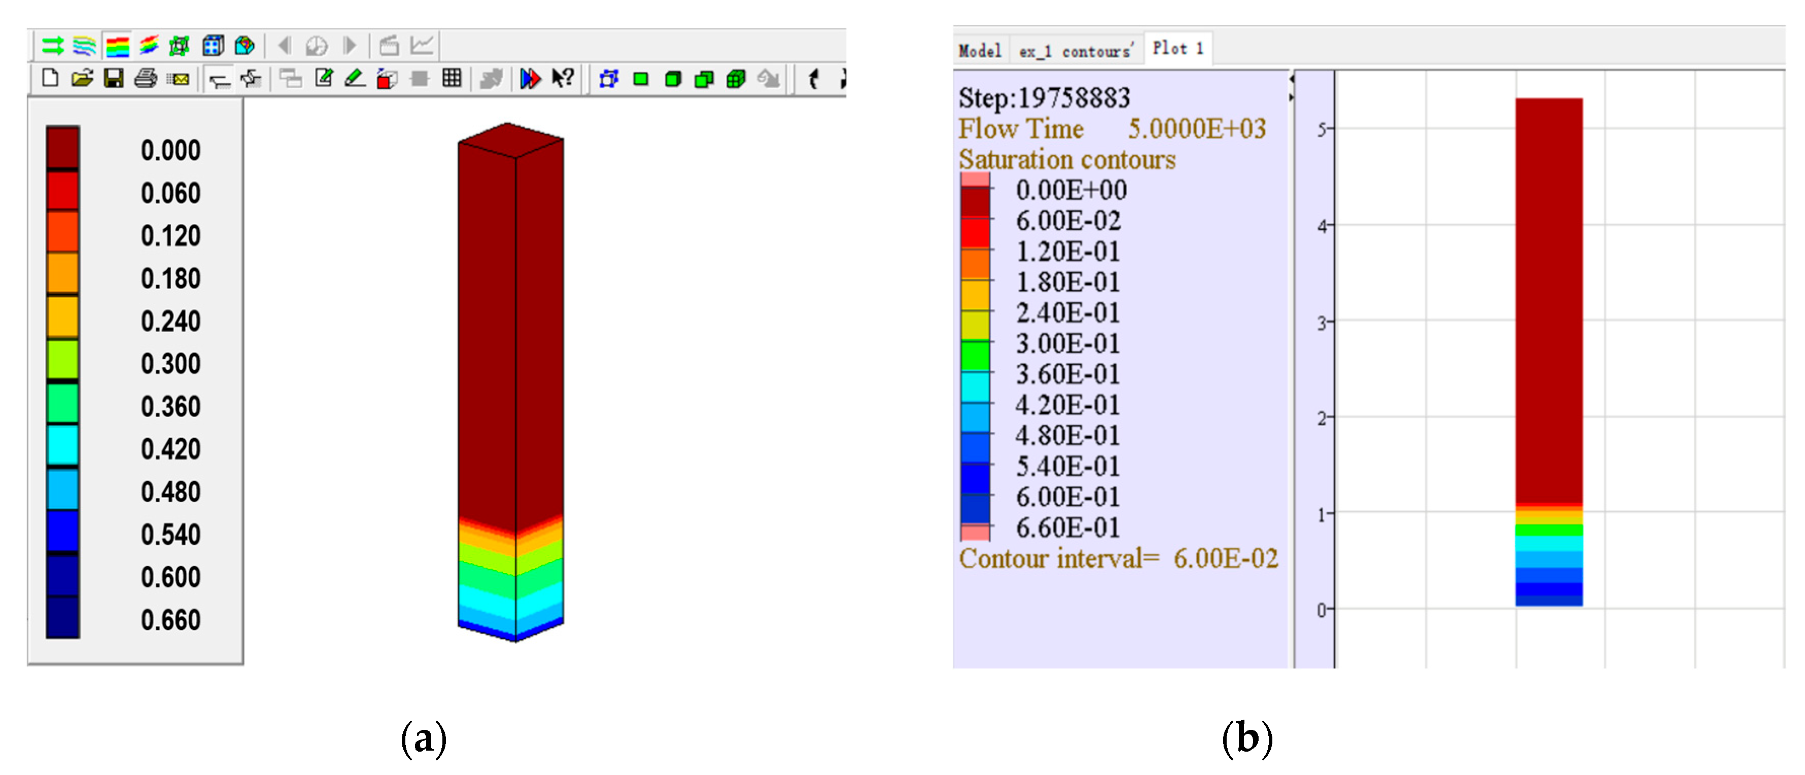Click the blue-red fast forward run icon
The image size is (1805, 775).
531,79
